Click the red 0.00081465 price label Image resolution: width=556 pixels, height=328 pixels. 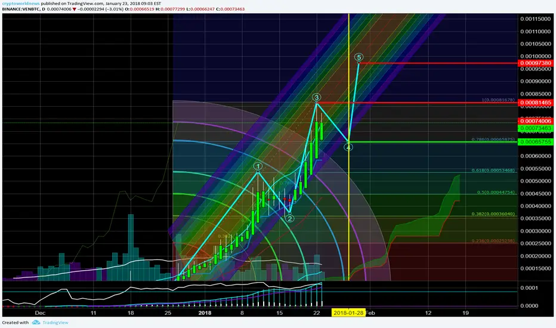[x=536, y=103]
